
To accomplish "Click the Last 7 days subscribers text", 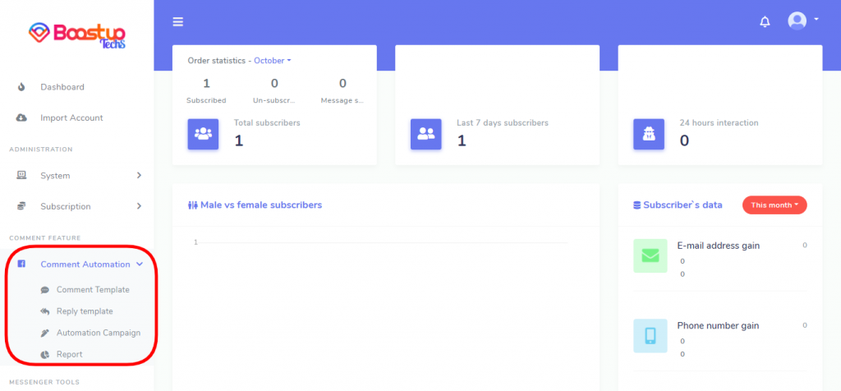I will click(503, 123).
